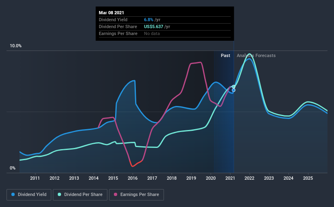Select the 2025 x-axis label
This screenshot has width=334, height=207.
click(308, 178)
